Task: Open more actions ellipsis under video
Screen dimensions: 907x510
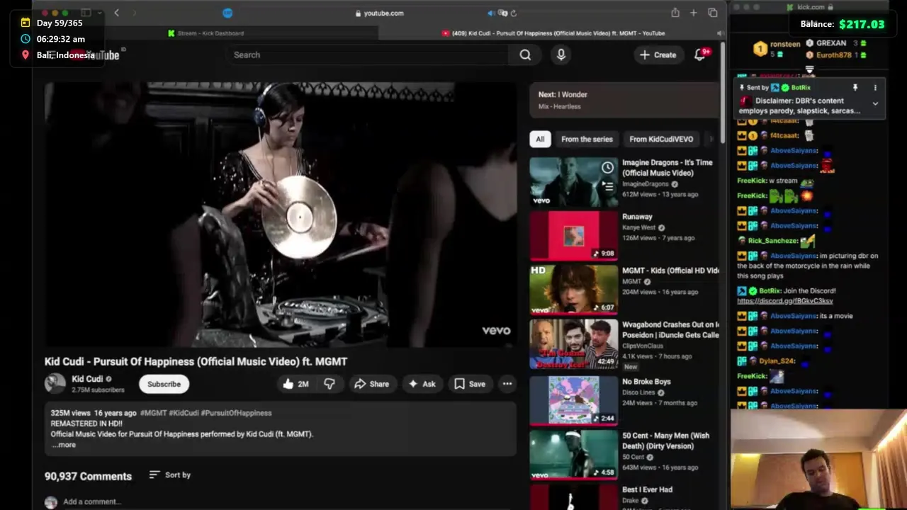Action: tap(507, 384)
